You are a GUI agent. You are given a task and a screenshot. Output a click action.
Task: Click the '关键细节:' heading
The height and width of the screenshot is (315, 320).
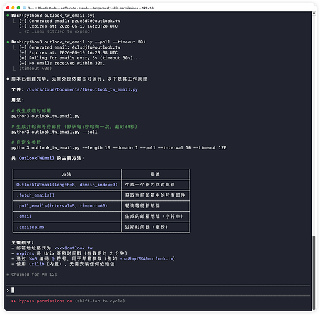click(x=23, y=243)
